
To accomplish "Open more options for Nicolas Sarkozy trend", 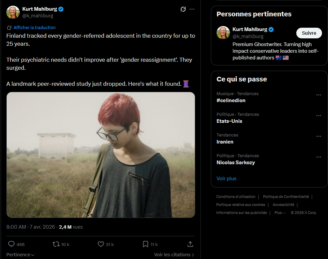I will tap(319, 157).
